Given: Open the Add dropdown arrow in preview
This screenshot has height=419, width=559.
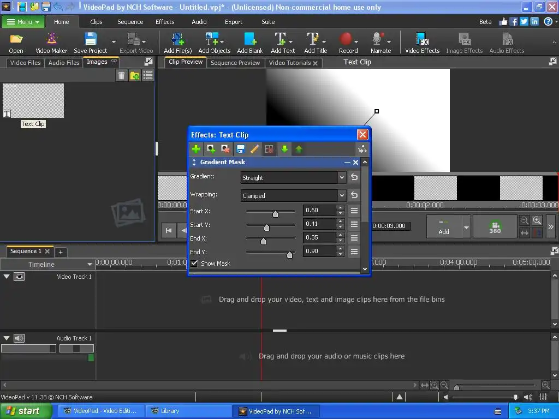Looking at the screenshot, I should [466, 226].
